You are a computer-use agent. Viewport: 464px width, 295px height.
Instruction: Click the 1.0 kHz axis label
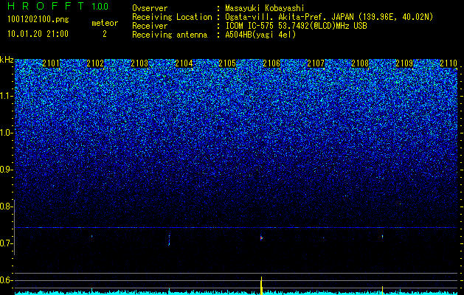tap(6, 133)
